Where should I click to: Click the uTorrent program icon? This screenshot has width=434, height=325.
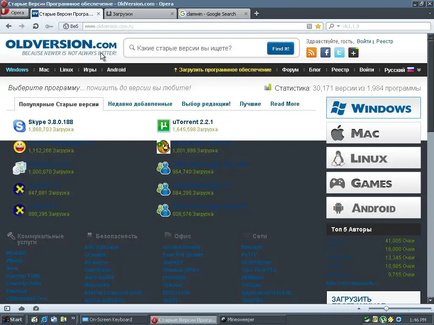click(x=164, y=126)
